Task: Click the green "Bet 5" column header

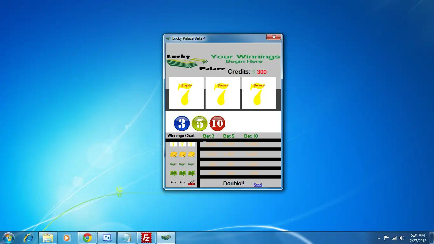Action: [229, 136]
